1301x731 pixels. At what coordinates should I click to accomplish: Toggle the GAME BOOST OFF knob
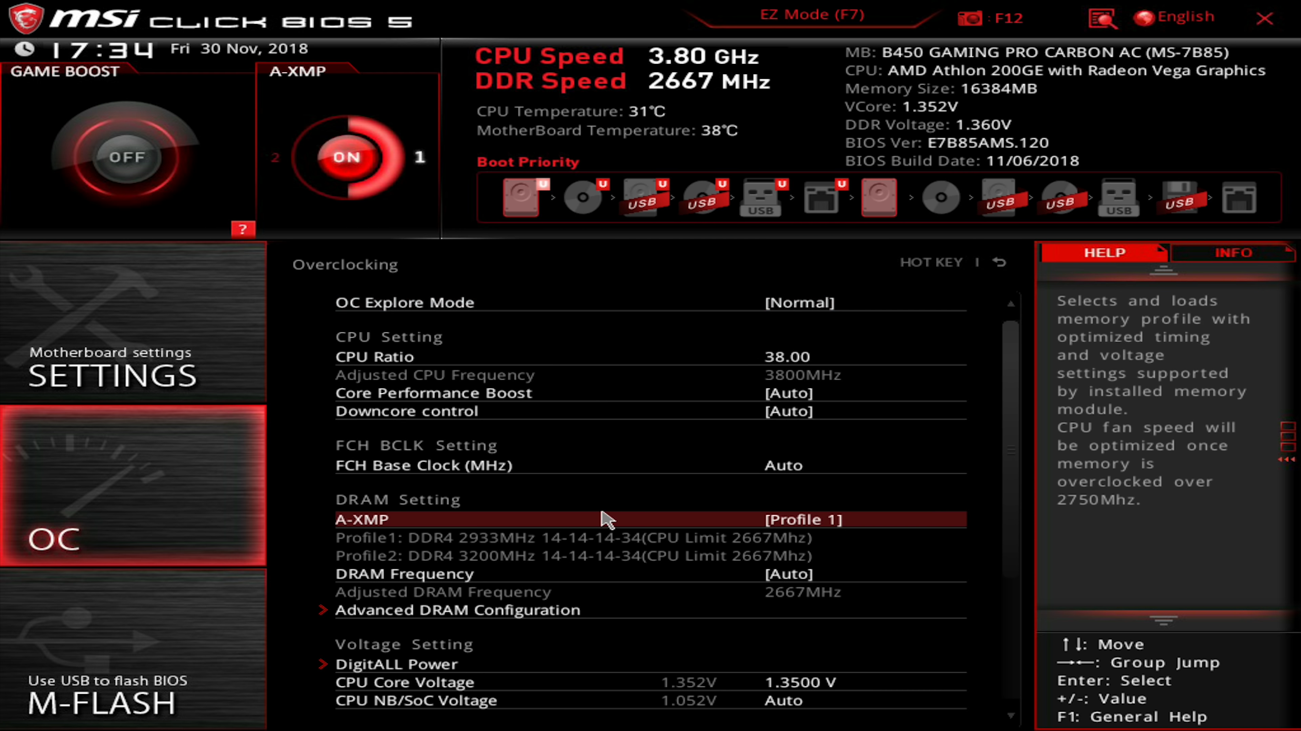[x=127, y=157]
